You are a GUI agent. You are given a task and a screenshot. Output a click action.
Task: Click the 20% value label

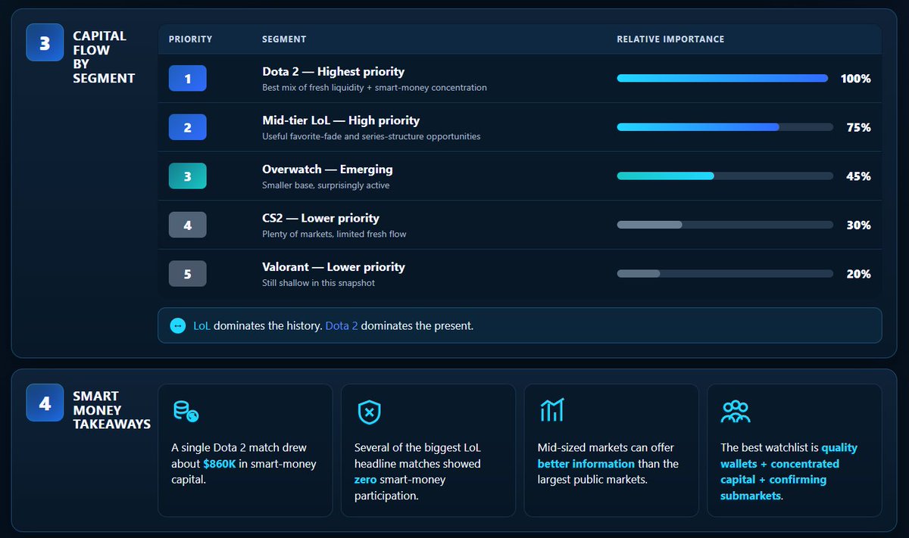point(858,274)
